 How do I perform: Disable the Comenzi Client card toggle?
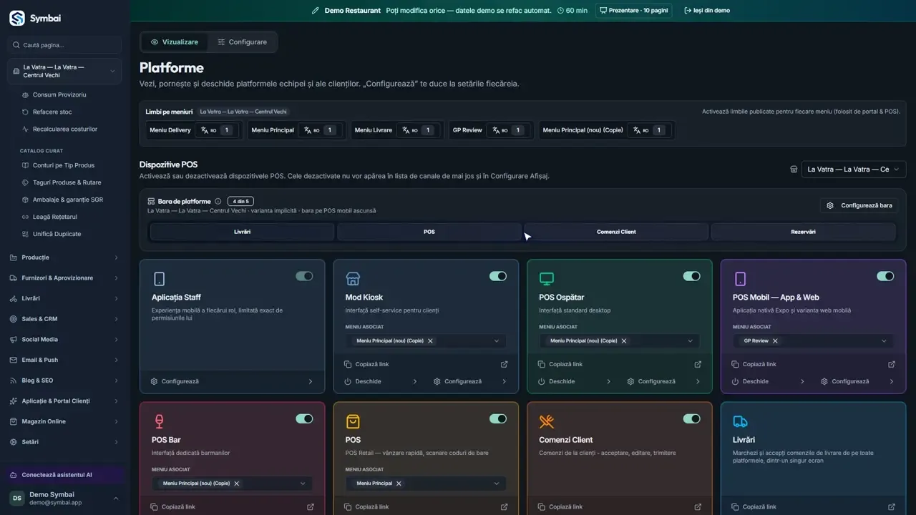tap(691, 418)
